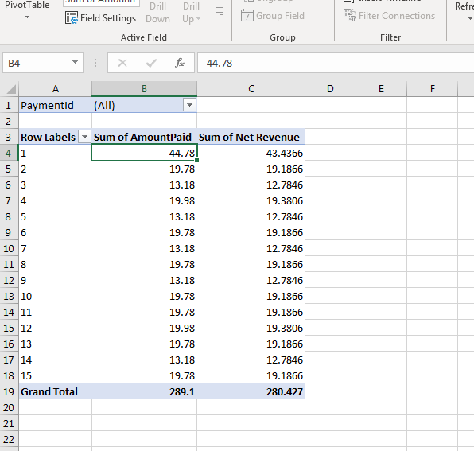Click the collapse field indent icon
This screenshot has height=451, width=474.
point(217,11)
